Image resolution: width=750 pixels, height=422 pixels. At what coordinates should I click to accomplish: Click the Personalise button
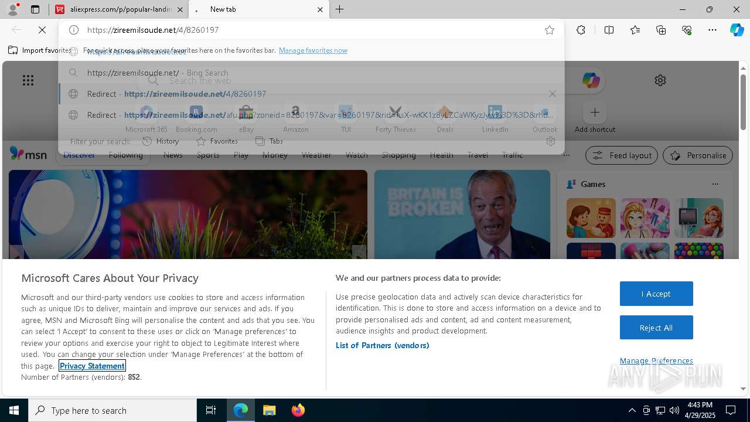click(698, 155)
